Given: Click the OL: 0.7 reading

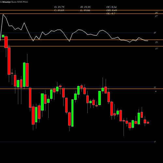Looking at the screenshot, I should (111, 14).
